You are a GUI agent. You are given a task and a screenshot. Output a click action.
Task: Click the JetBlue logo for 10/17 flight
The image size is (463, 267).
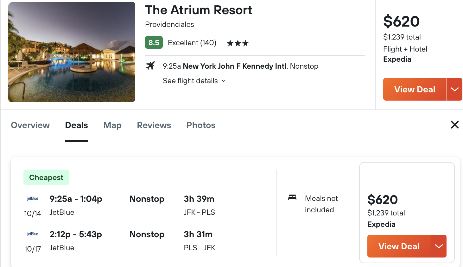pyautogui.click(x=33, y=234)
